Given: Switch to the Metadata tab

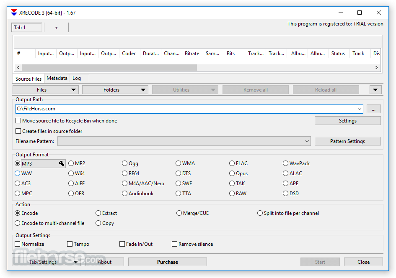Looking at the screenshot, I should (57, 78).
